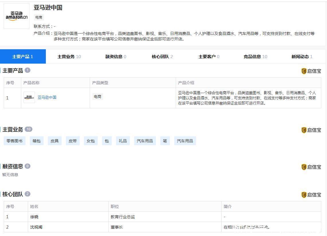The height and width of the screenshot is (236, 327).
Task: Select the 箱包 business tag
Action: click(x=36, y=141)
